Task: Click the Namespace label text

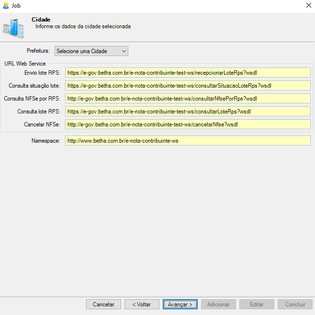Action: (46, 141)
